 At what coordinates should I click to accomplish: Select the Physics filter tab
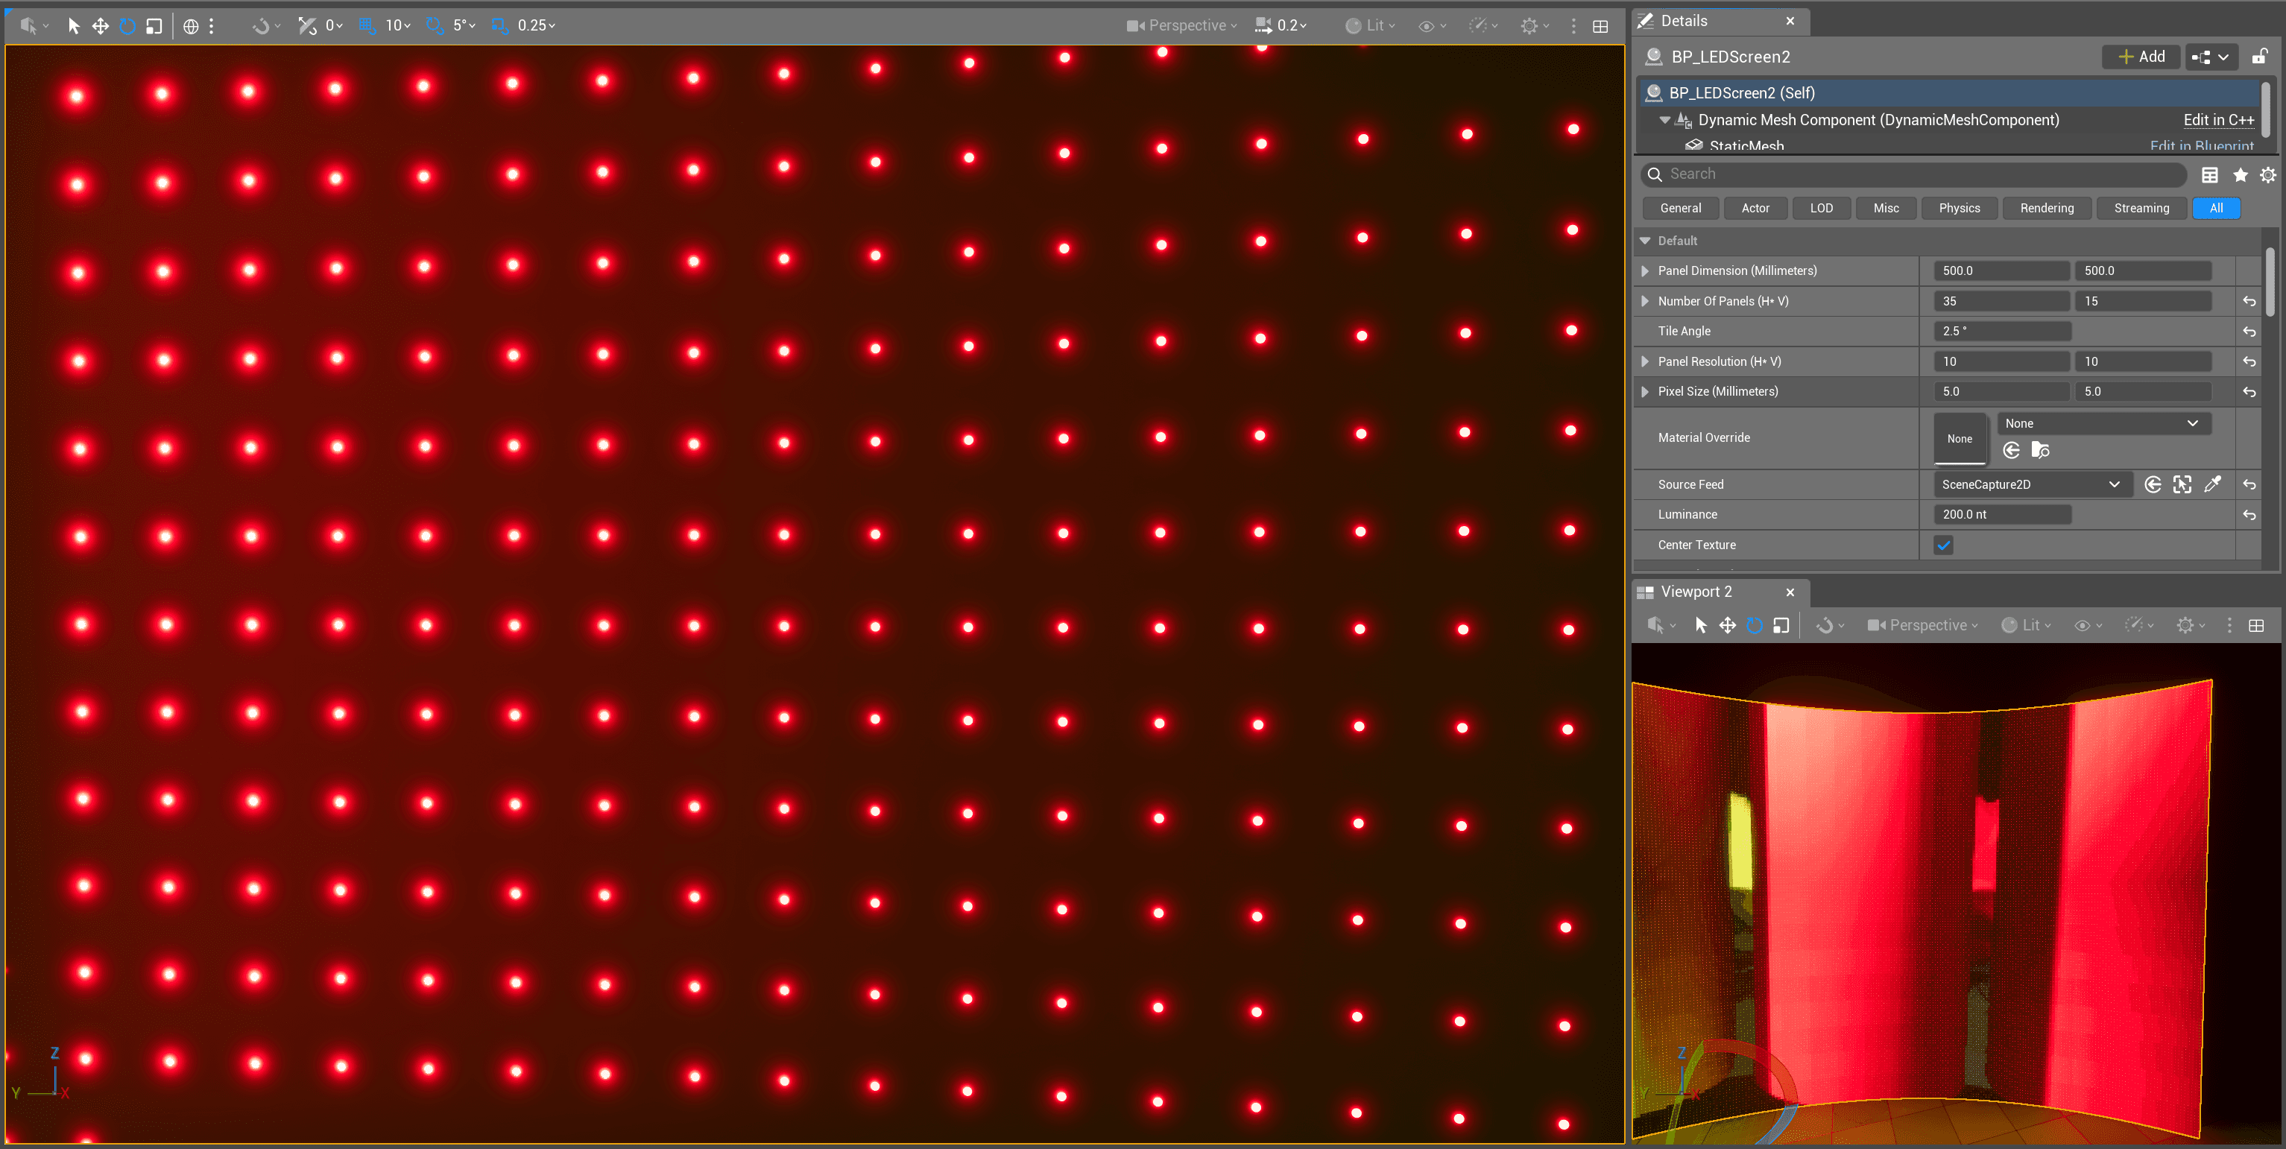point(1959,209)
